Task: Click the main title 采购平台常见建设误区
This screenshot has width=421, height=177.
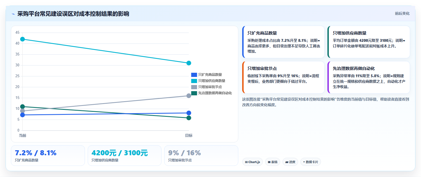Action: coord(73,14)
